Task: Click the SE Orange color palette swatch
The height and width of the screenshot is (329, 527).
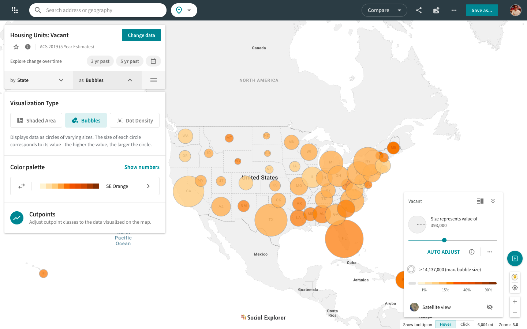Action: (70, 186)
